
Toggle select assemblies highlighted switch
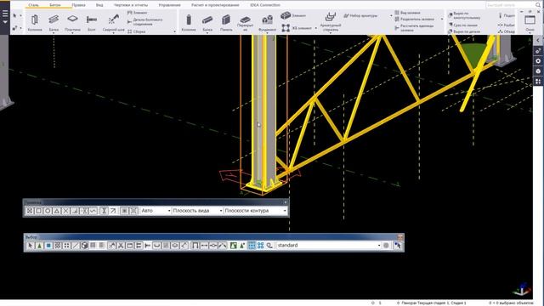tap(252, 246)
